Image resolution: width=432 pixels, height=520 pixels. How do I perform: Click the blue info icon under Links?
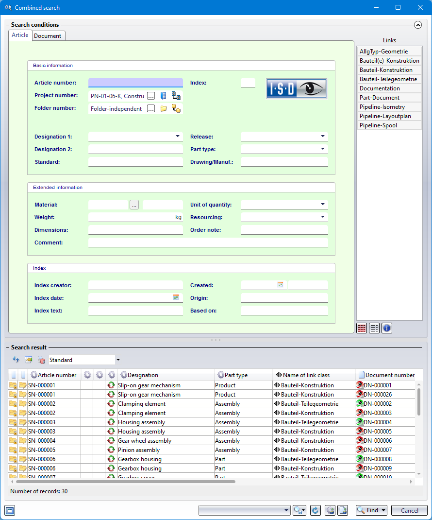[386, 328]
